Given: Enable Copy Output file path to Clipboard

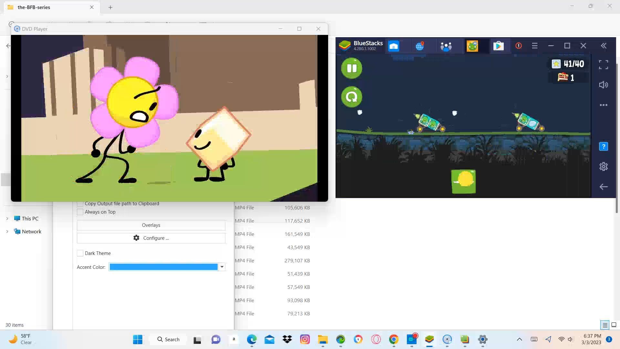Looking at the screenshot, I should click(80, 204).
